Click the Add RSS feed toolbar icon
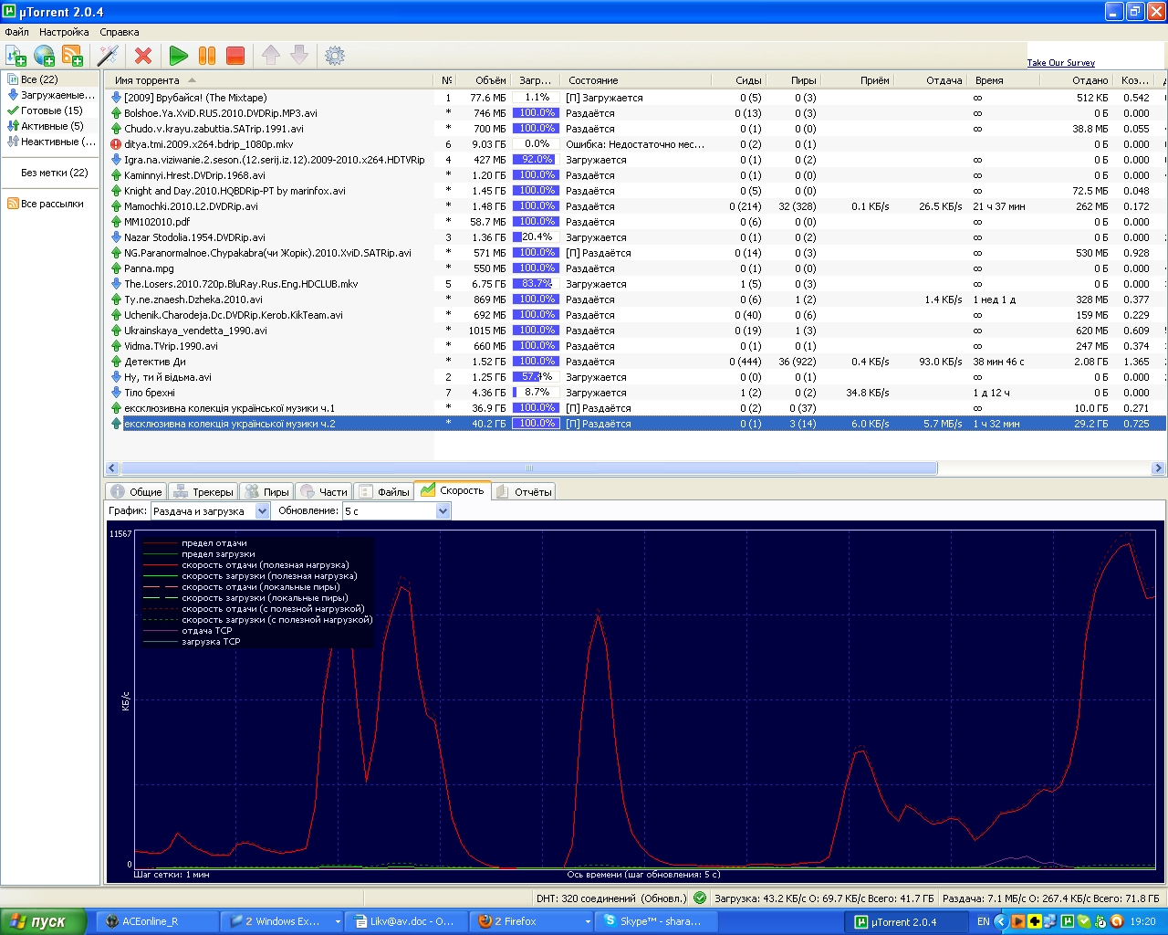Image resolution: width=1168 pixels, height=935 pixels. pyautogui.click(x=72, y=56)
